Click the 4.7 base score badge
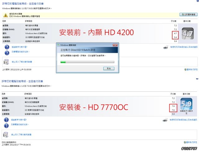This screenshot has width=199, height=151. [188, 34]
